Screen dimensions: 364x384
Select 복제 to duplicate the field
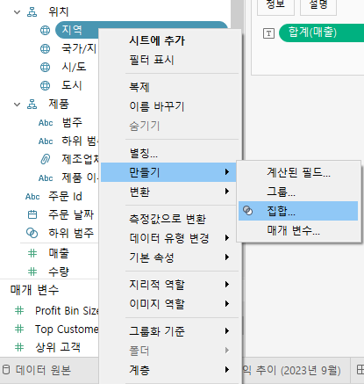click(139, 87)
